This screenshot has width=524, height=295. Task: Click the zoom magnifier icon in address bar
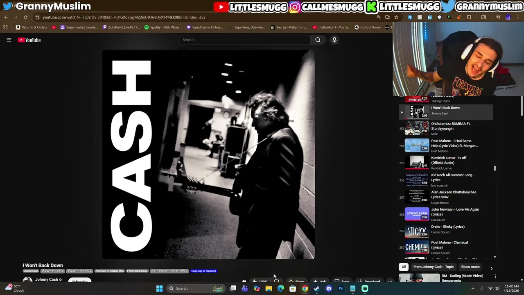click(379, 17)
